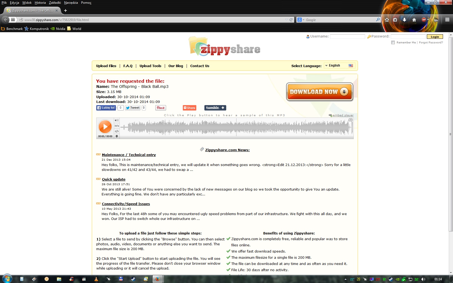Reload the page with refresh icon
Image resolution: width=453 pixels, height=283 pixels.
click(x=291, y=20)
